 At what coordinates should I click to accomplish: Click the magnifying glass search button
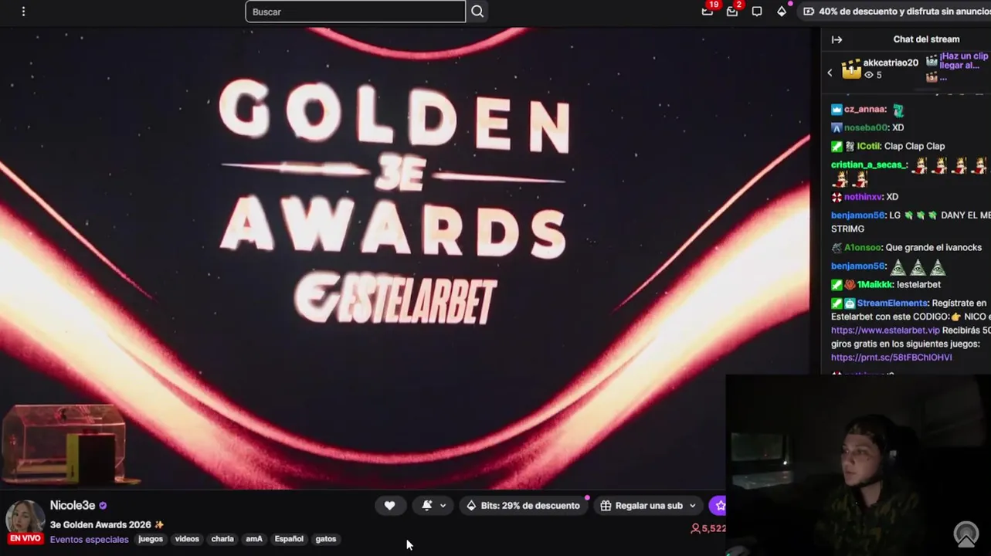click(477, 12)
